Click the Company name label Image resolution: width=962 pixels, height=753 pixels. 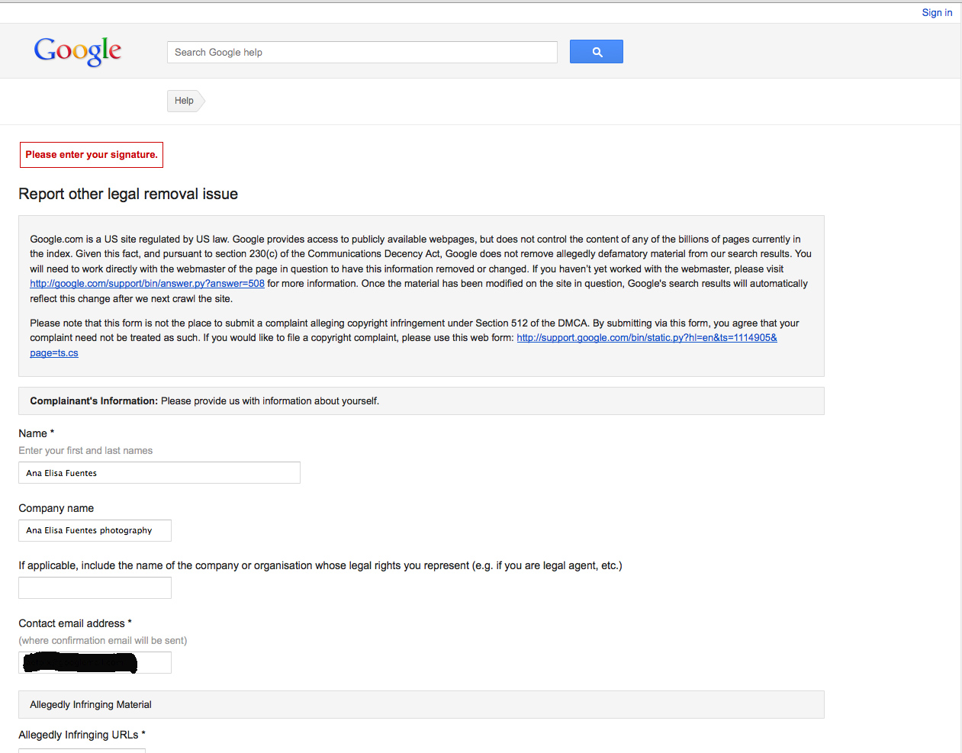pos(56,508)
